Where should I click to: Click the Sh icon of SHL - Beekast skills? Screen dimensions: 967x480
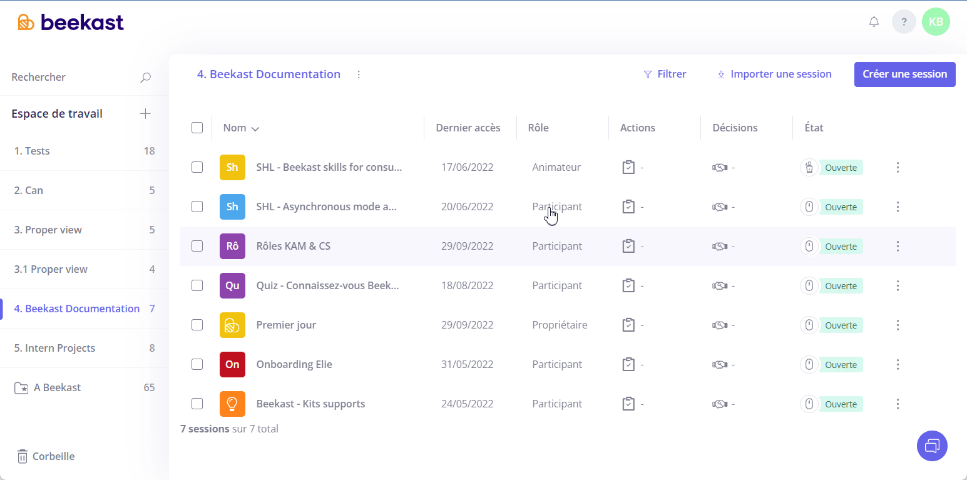tap(232, 167)
